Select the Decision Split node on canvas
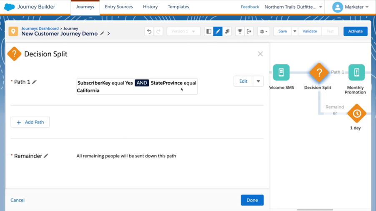Viewport: 376px width, 211px height. [319, 72]
